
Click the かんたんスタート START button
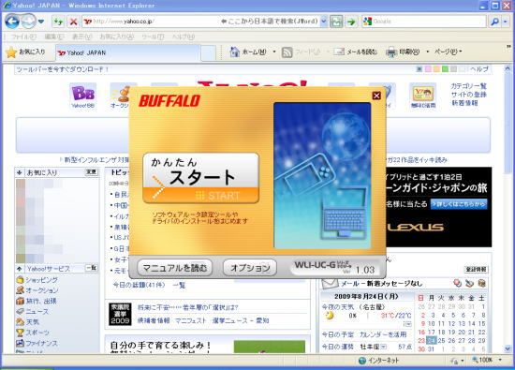point(200,178)
